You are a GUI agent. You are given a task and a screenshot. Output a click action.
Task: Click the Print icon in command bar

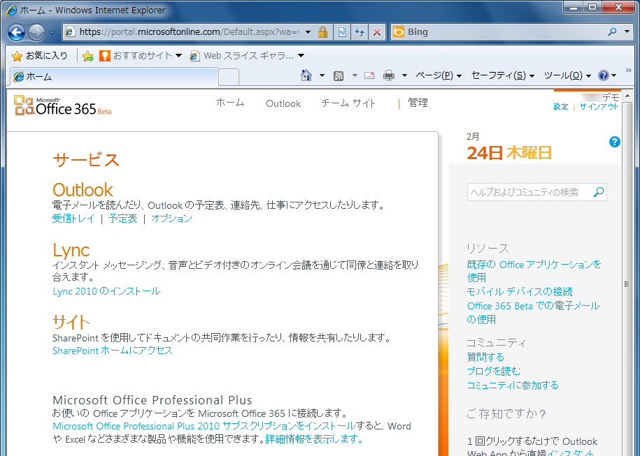389,75
